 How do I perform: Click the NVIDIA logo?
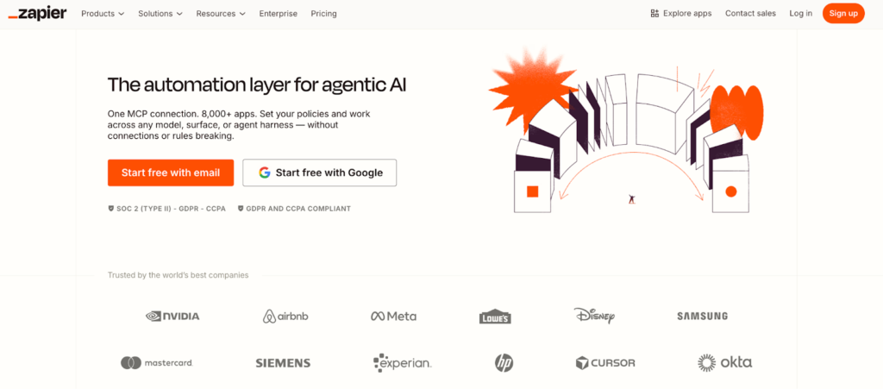click(x=172, y=317)
